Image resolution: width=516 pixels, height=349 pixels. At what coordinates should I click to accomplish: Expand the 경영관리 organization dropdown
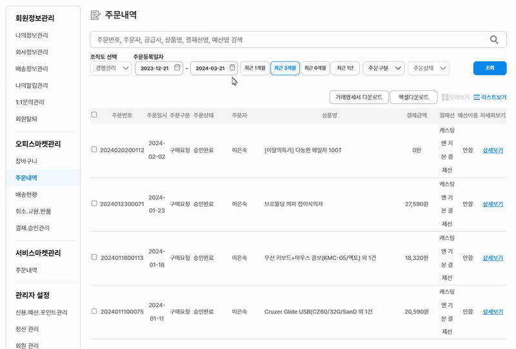pyautogui.click(x=110, y=68)
